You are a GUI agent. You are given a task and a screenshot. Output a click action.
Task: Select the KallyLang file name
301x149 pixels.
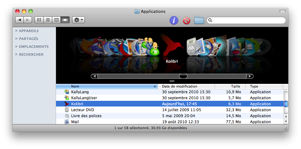tap(80, 92)
